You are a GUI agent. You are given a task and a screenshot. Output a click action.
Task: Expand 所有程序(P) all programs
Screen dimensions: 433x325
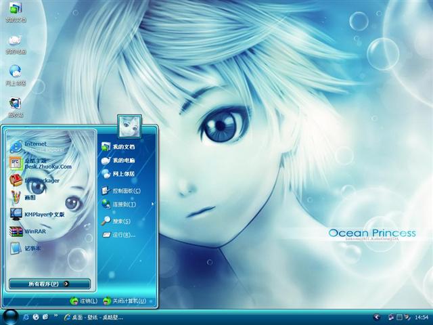pos(49,284)
